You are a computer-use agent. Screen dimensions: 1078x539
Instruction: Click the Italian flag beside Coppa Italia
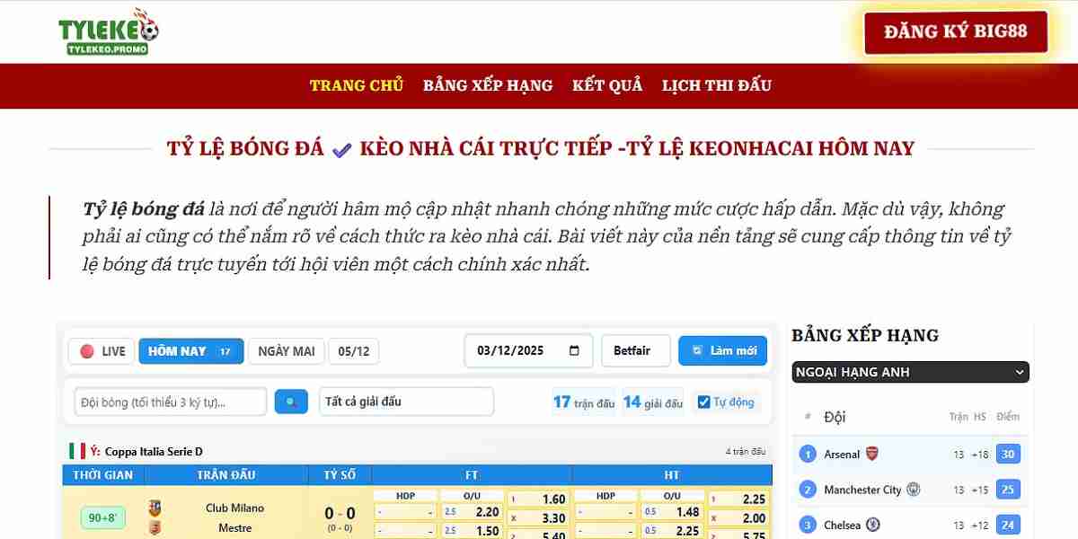[77, 451]
